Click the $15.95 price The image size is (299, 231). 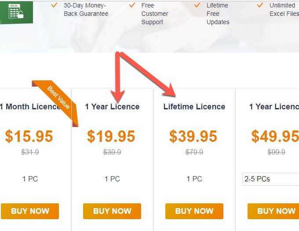click(x=29, y=136)
